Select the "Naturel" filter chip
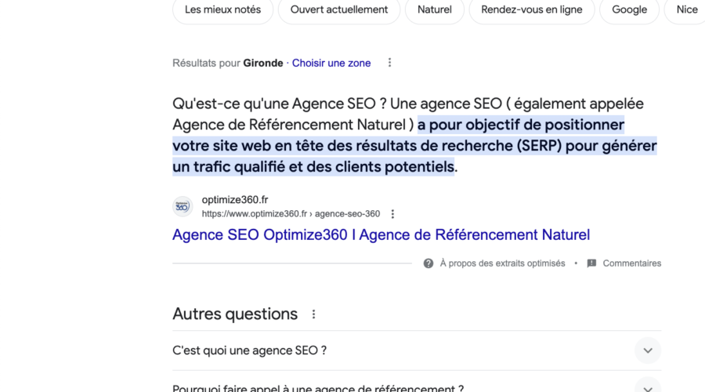This screenshot has height=392, width=705. (x=435, y=10)
